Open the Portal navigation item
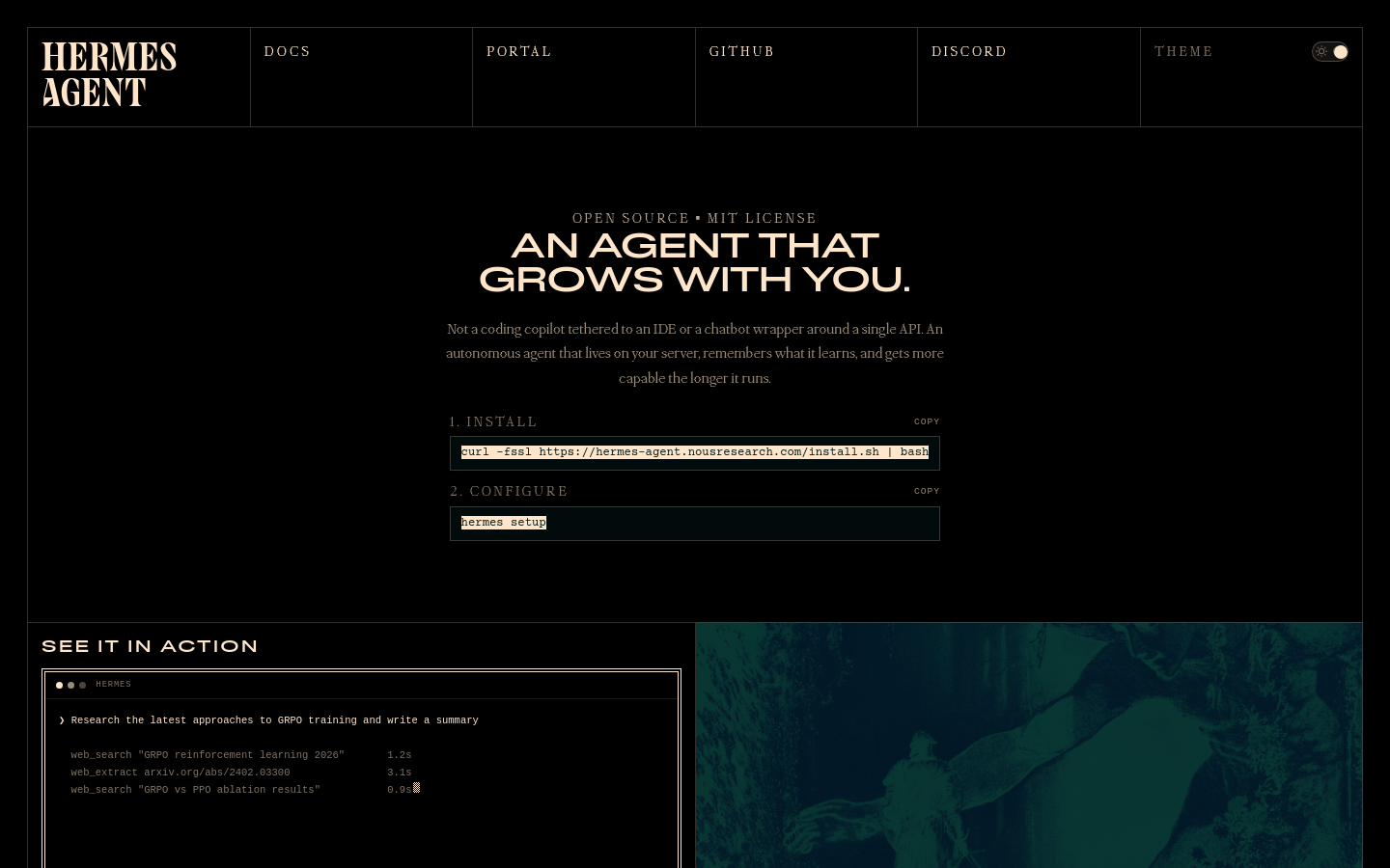 [519, 52]
